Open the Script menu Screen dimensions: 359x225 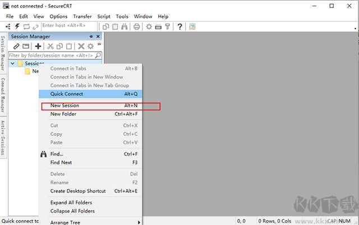pyautogui.click(x=104, y=16)
